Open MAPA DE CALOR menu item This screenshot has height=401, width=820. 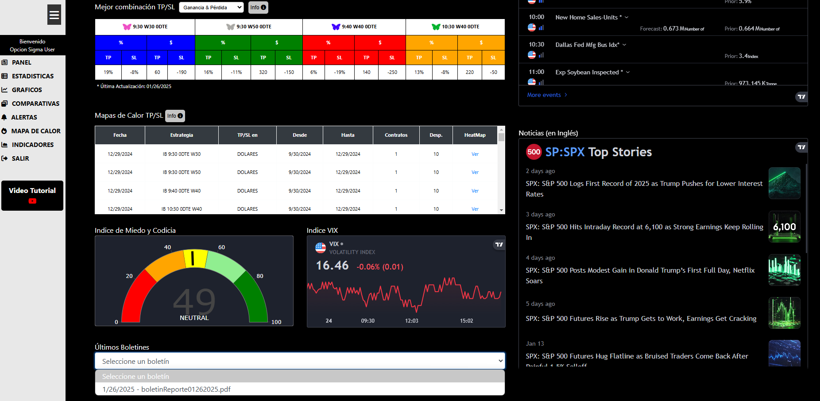click(35, 131)
